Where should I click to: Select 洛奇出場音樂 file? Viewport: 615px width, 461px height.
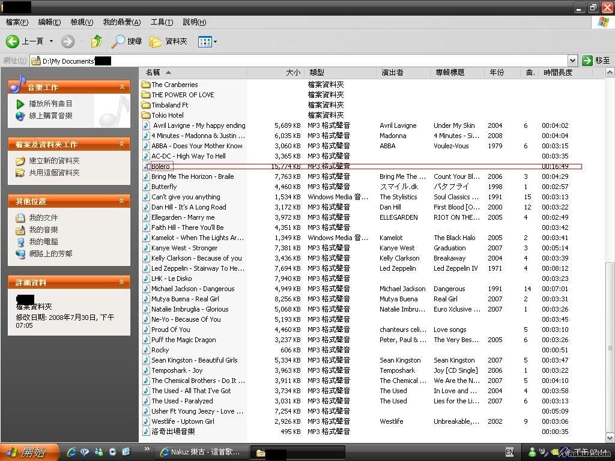tap(174, 432)
